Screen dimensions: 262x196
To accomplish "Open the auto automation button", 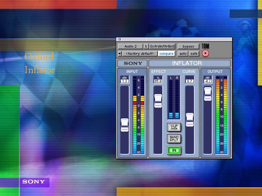I will [183, 54].
